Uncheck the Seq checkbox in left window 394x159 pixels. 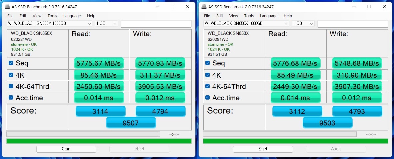coord(11,63)
